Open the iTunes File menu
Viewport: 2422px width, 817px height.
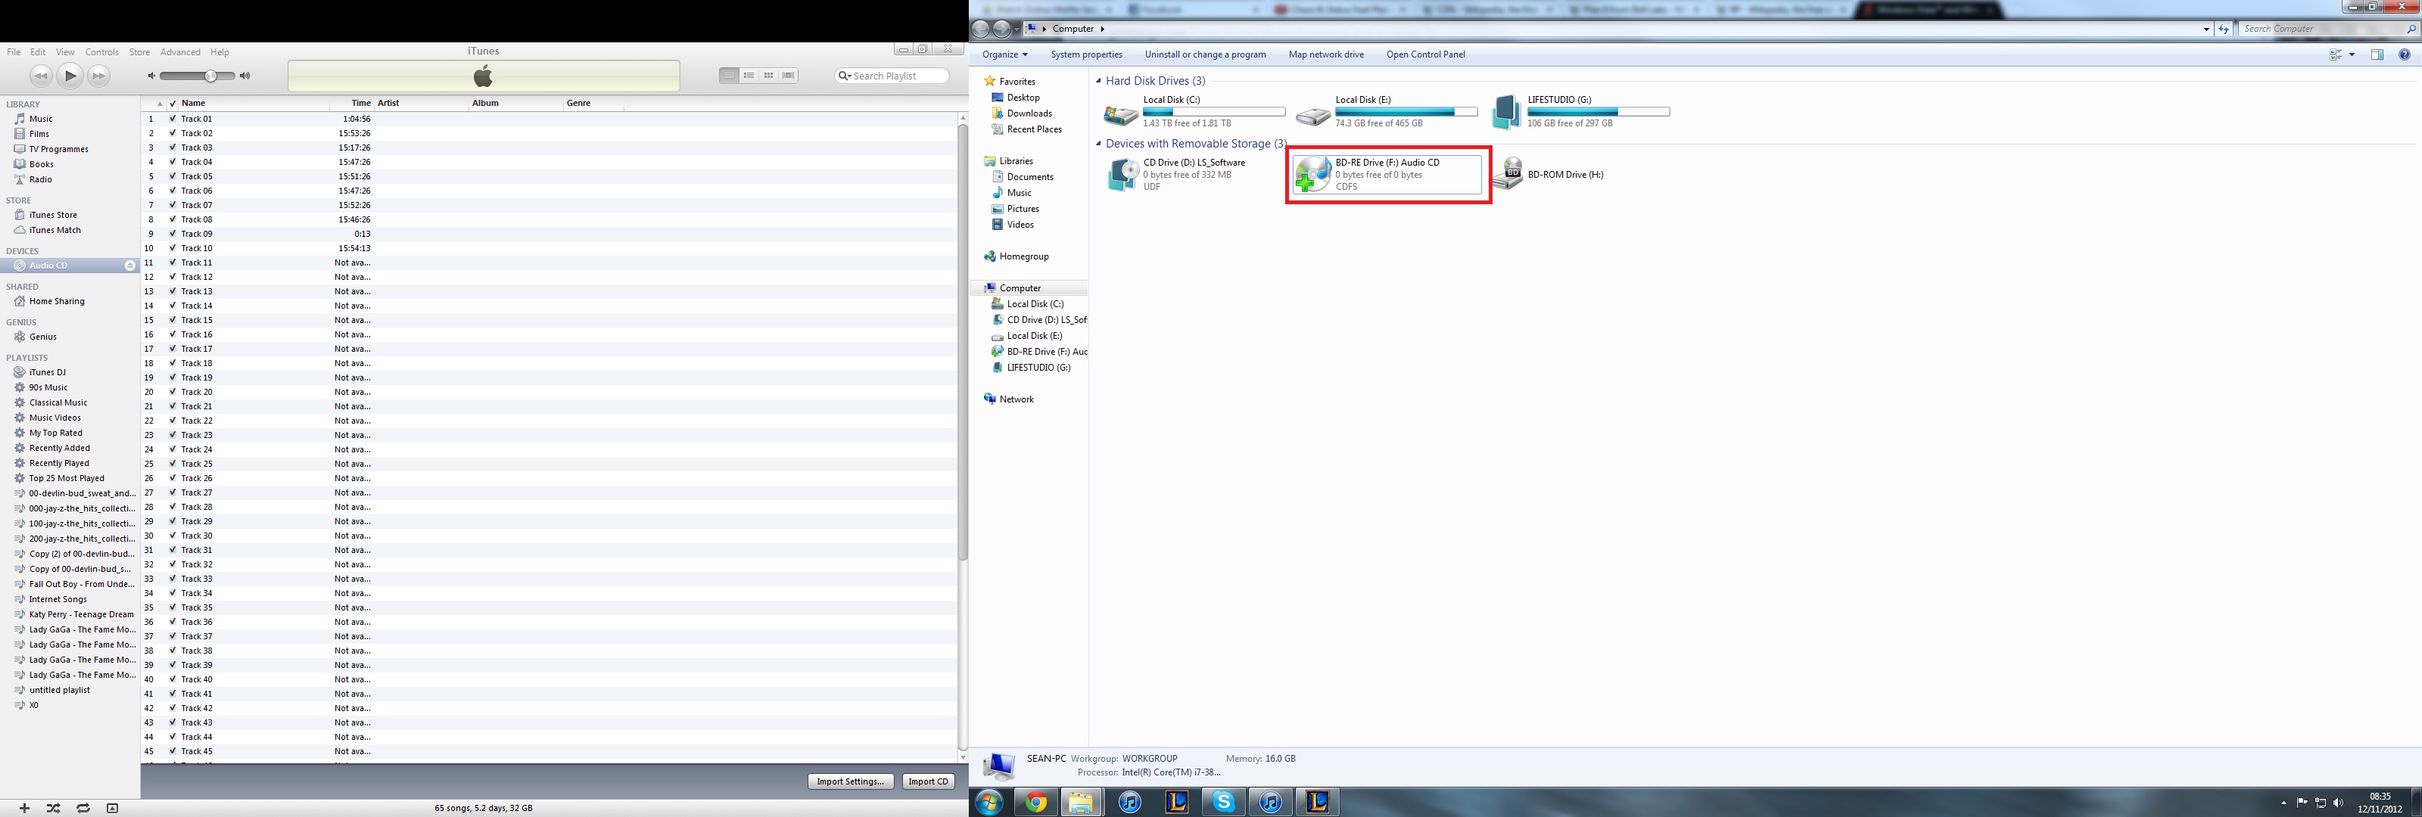tap(13, 53)
